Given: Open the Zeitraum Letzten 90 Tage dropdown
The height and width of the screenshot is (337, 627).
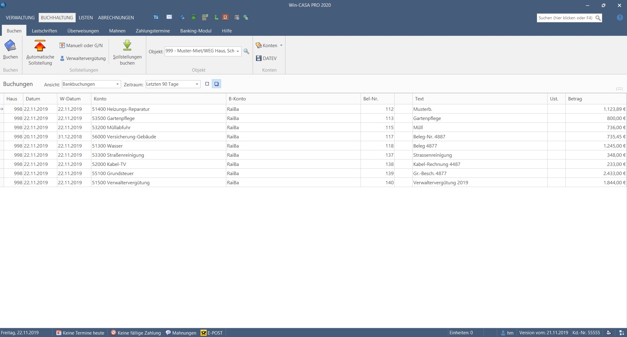Looking at the screenshot, I should (197, 84).
